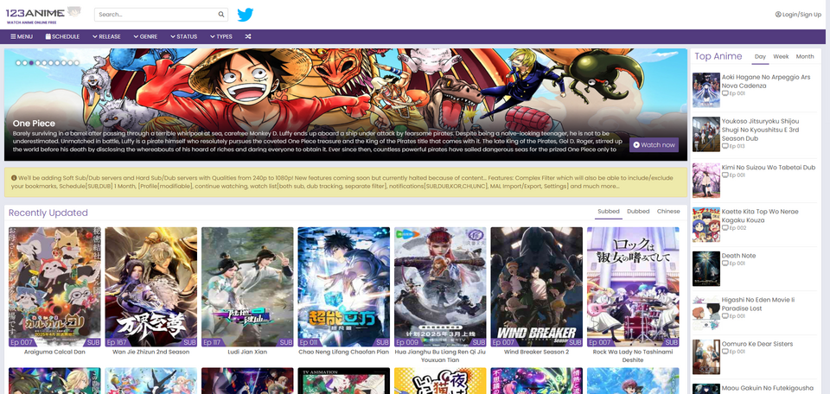
Task: Select the last carousel slide dot
Action: pos(77,63)
